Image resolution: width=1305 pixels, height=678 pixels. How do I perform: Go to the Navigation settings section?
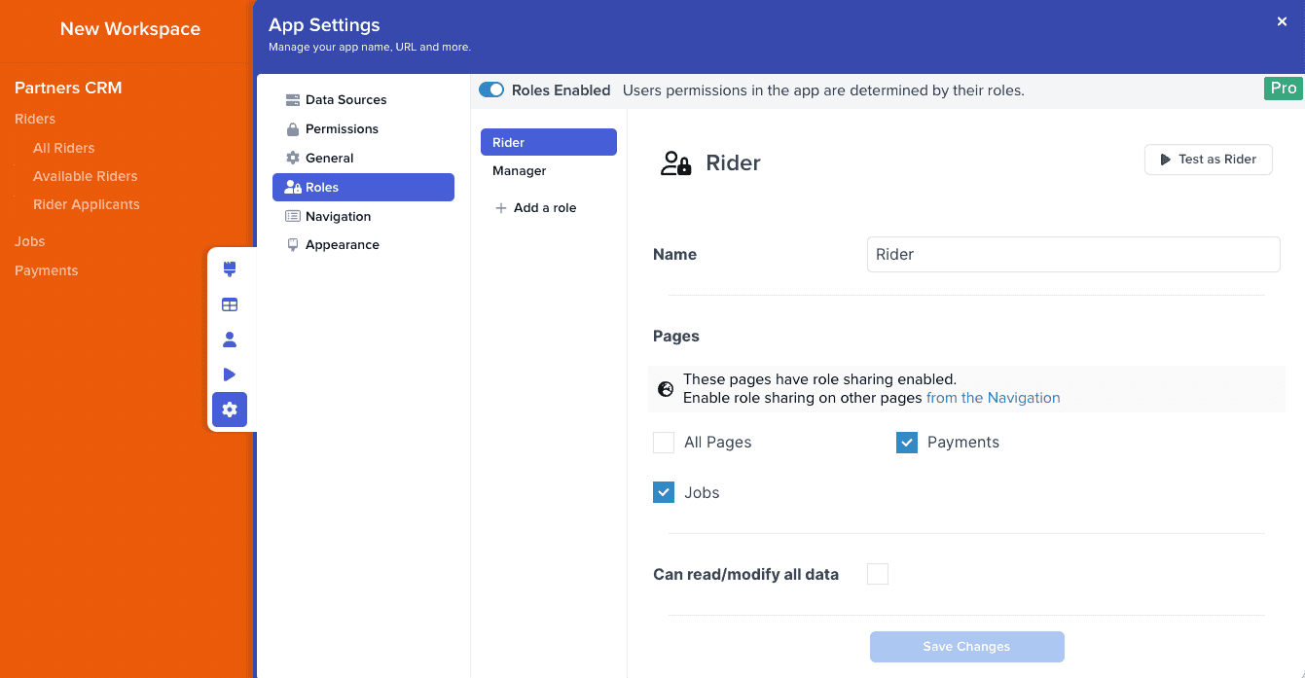point(338,217)
